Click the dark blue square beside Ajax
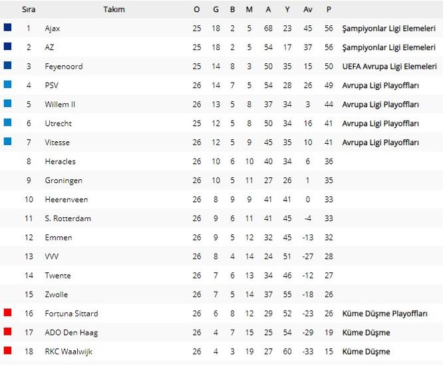 [7, 27]
